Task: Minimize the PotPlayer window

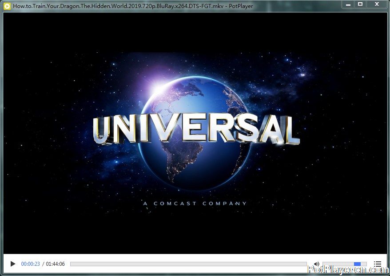Action: tap(348, 4)
